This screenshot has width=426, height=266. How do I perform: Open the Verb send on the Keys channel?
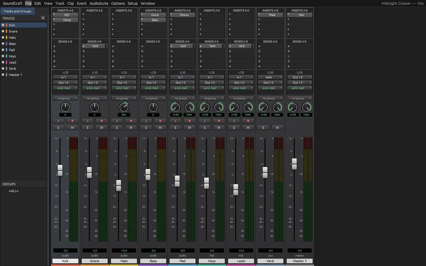click(x=212, y=46)
